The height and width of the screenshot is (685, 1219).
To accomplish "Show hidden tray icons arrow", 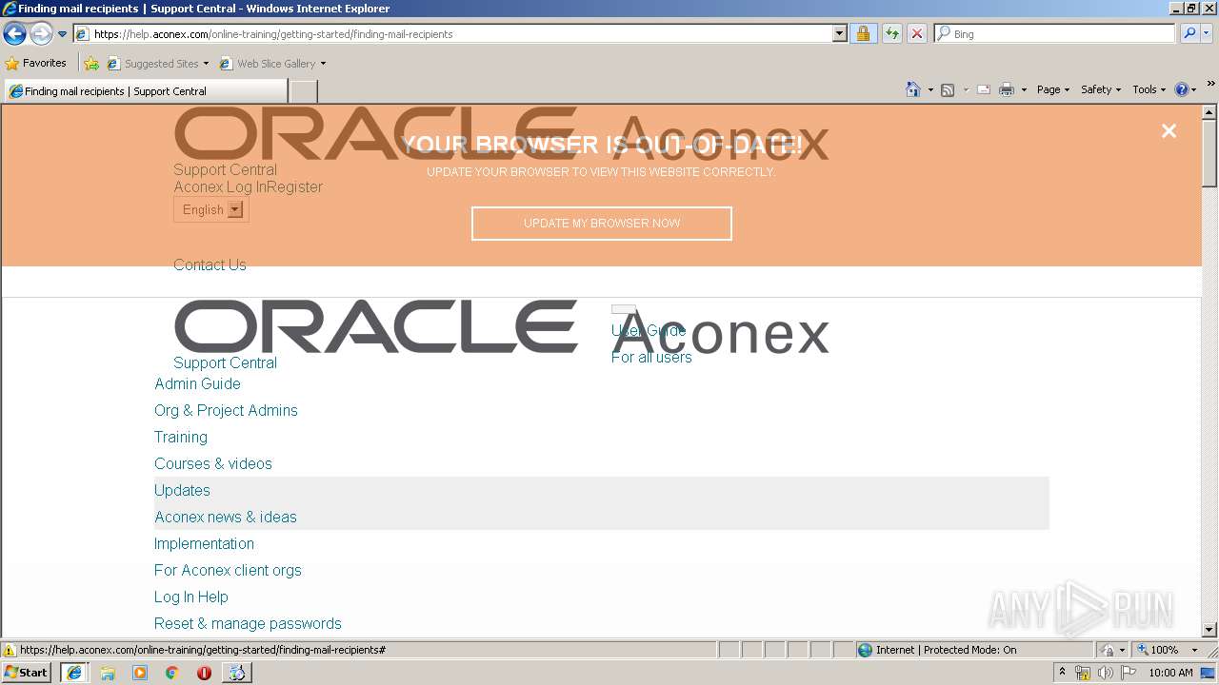I will click(x=1062, y=673).
